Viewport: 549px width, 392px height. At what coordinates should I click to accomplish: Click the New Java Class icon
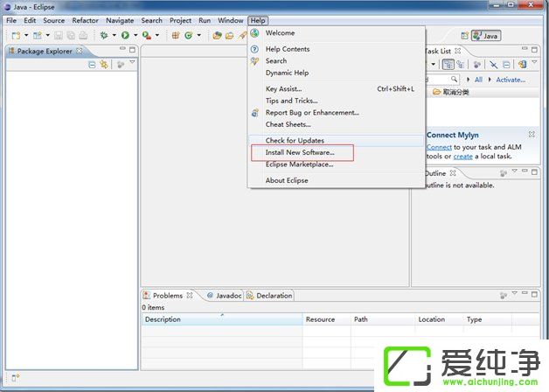[x=188, y=36]
